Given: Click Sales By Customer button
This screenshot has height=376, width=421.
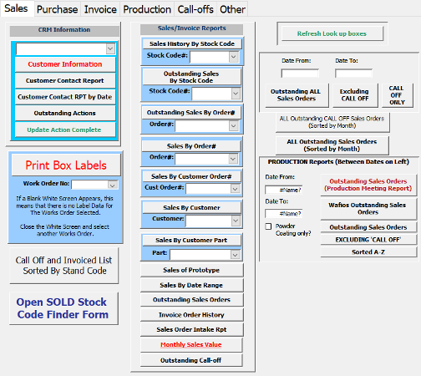Looking at the screenshot, I should (x=191, y=208).
